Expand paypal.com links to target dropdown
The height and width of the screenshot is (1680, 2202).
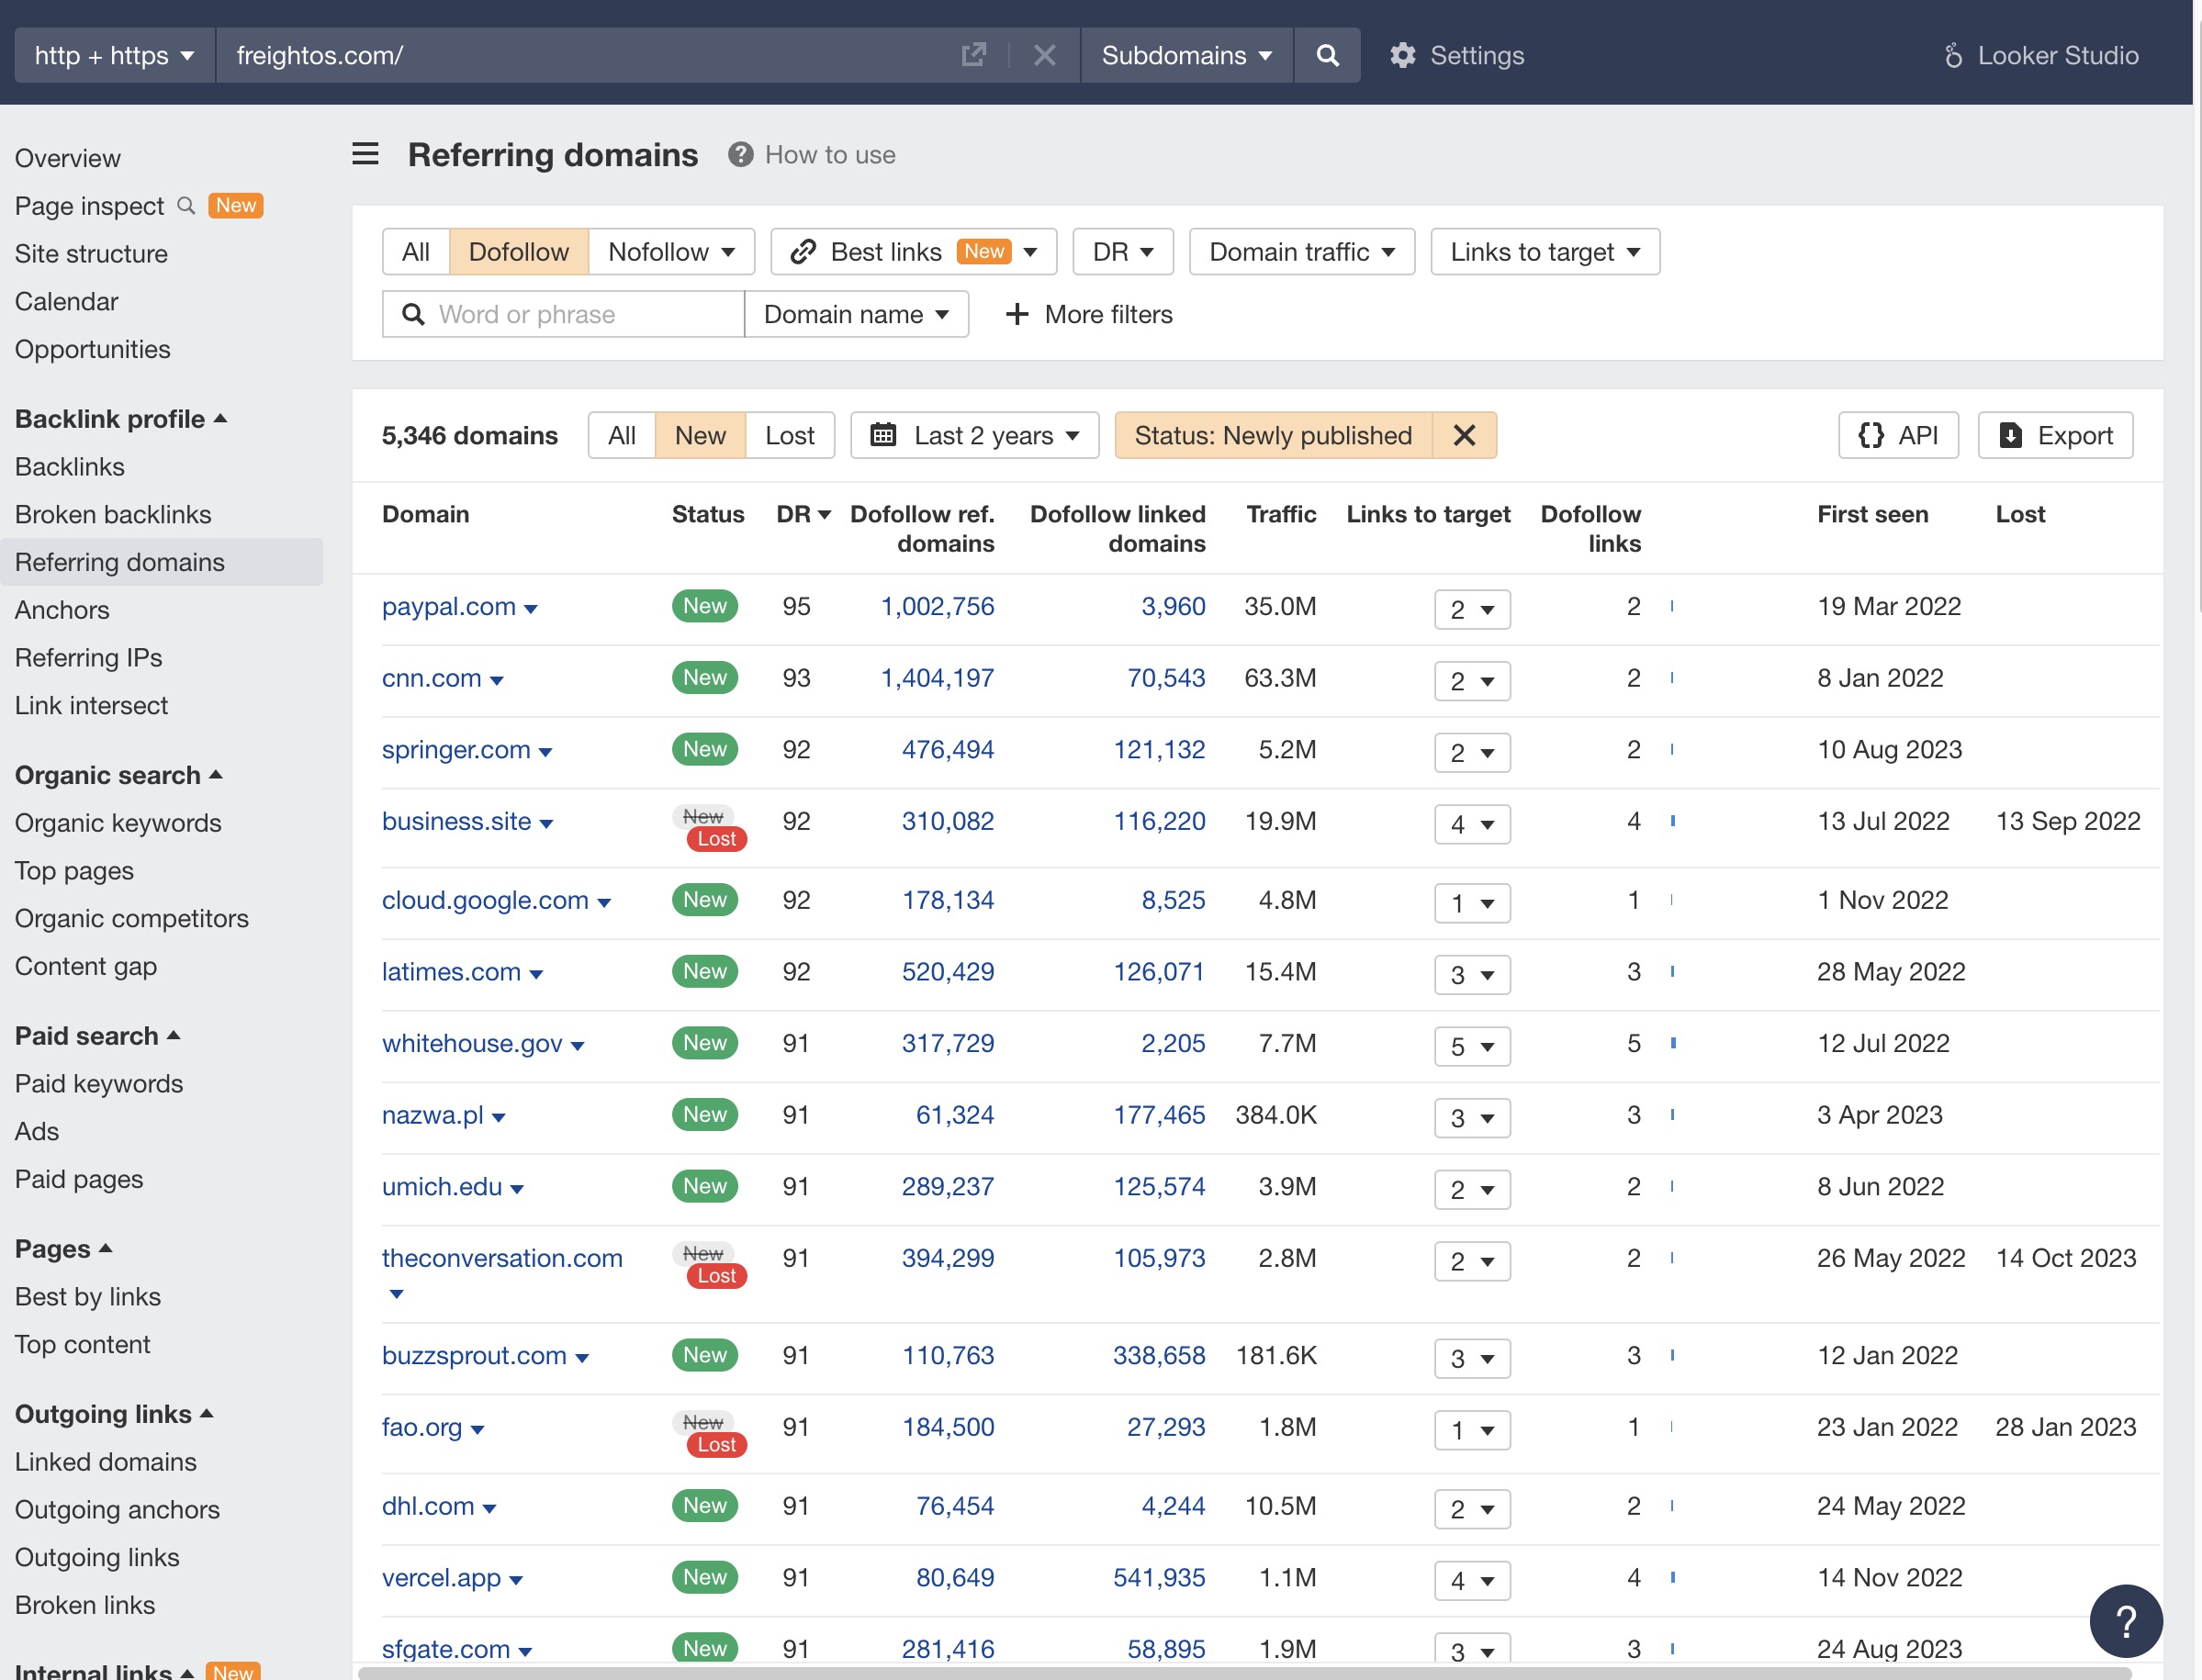[1471, 609]
